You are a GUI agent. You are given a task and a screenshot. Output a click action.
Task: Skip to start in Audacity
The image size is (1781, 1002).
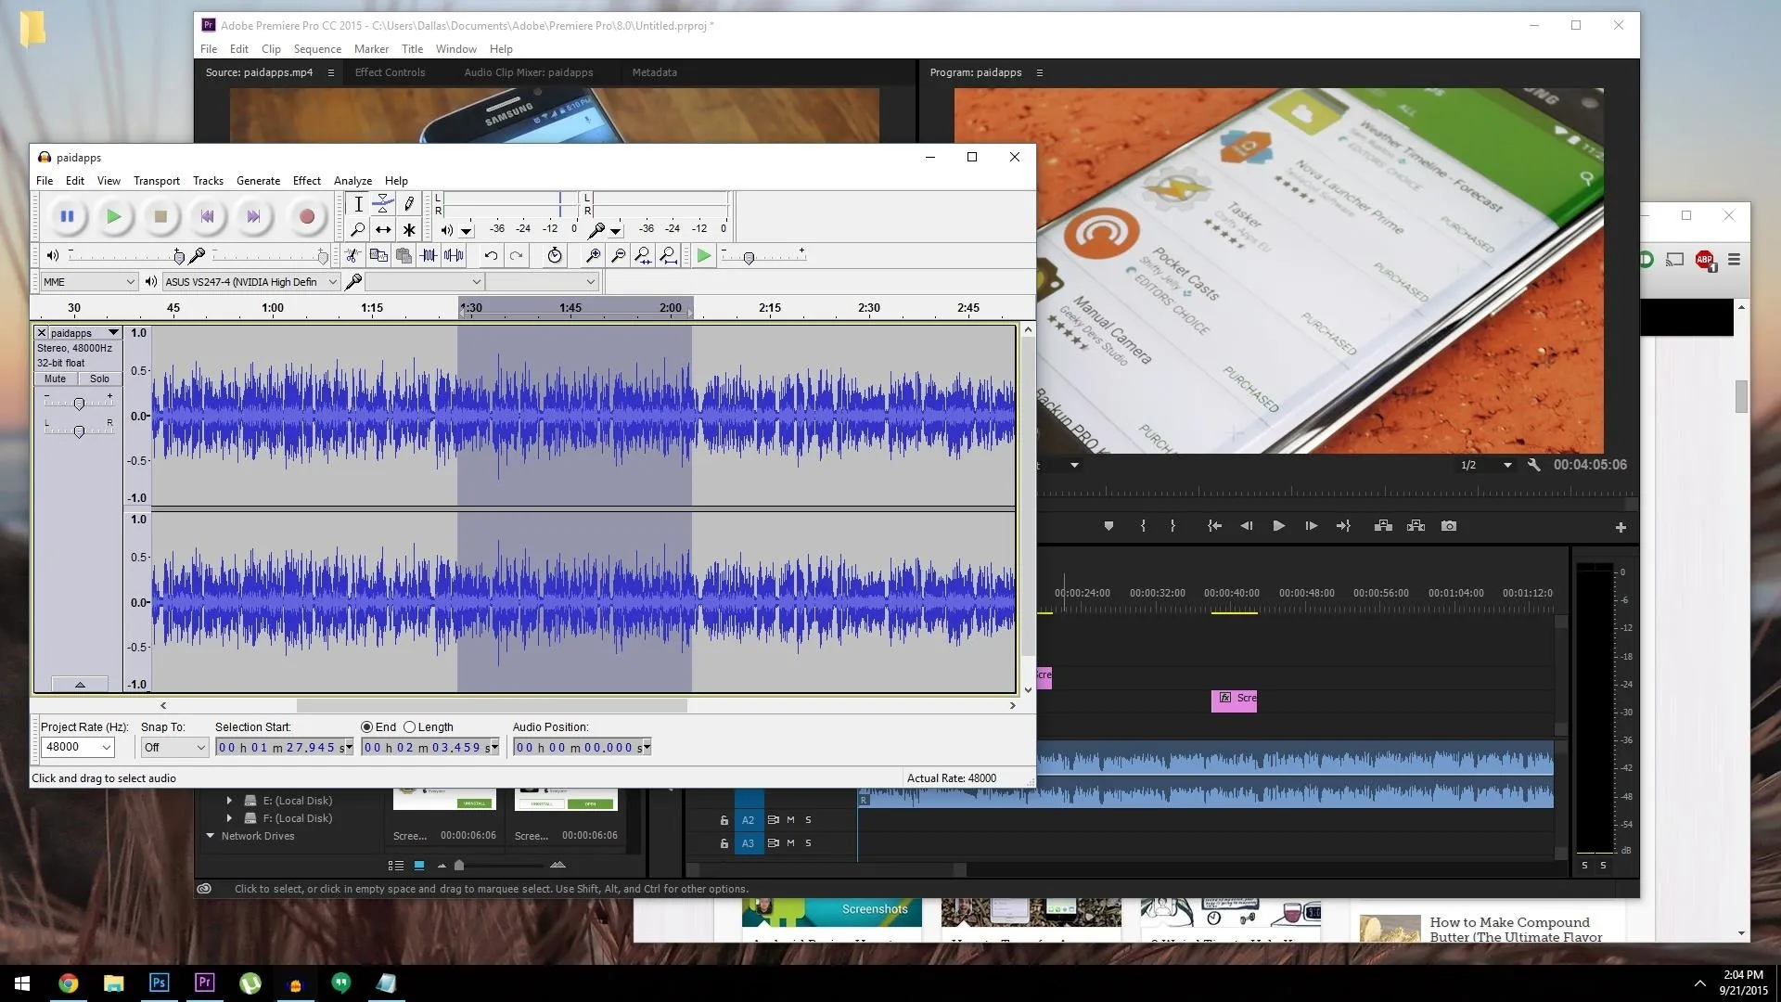pos(207,217)
